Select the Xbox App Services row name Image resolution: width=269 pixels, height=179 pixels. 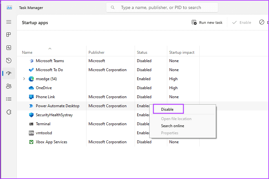pos(51,142)
